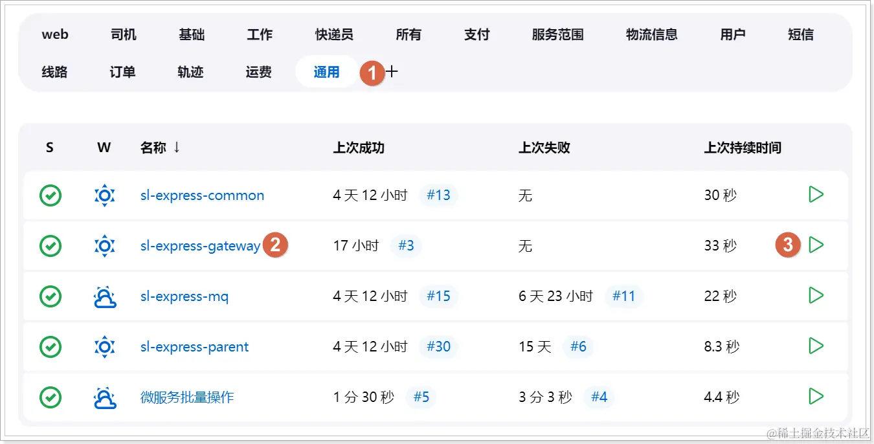The width and height of the screenshot is (874, 444).
Task: Sort by the 上次持续时间 column header
Action: tap(743, 148)
